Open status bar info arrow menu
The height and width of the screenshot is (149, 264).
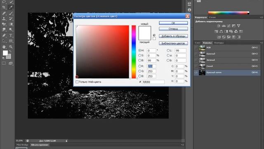(x=66, y=141)
